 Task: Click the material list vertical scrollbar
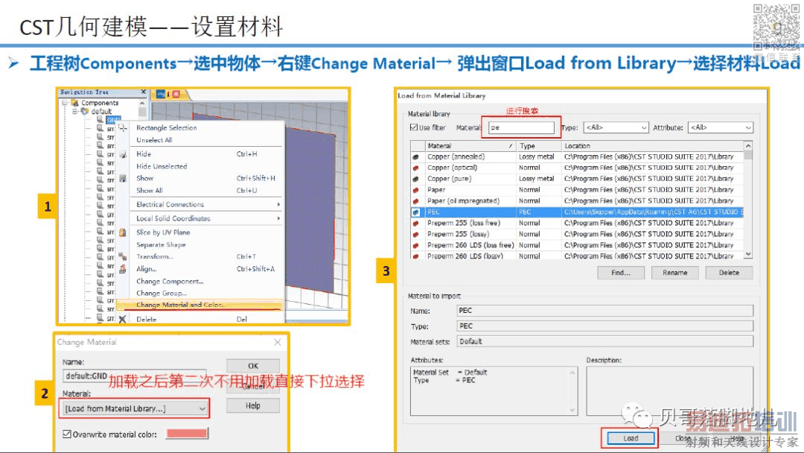(x=748, y=200)
